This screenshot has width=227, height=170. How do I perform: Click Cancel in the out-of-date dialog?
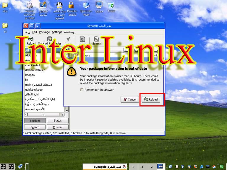(x=130, y=99)
